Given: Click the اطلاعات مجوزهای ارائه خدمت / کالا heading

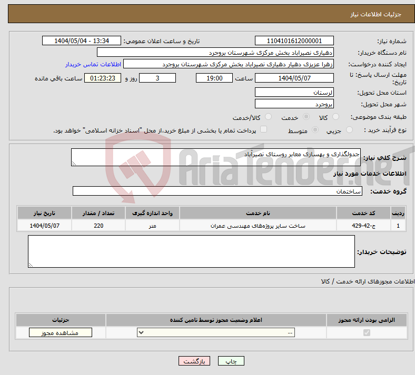Looking at the screenshot, I should pyautogui.click(x=368, y=281).
